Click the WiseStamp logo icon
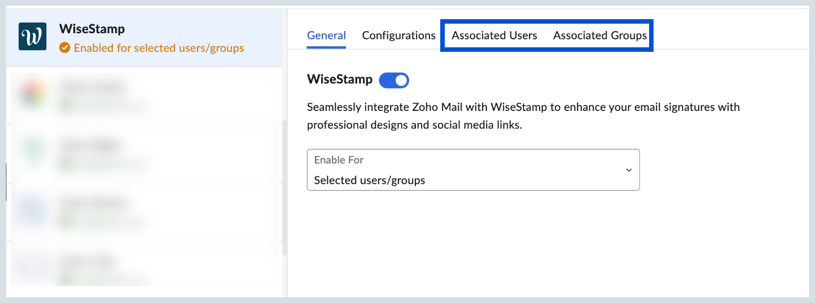The image size is (815, 303). click(x=32, y=37)
